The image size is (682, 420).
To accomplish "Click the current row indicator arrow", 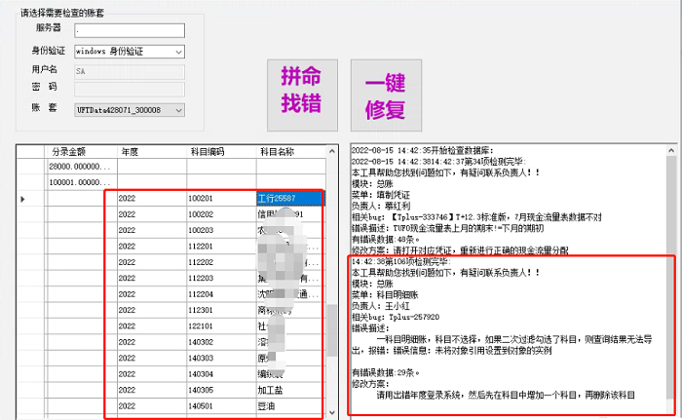I will click(x=22, y=199).
